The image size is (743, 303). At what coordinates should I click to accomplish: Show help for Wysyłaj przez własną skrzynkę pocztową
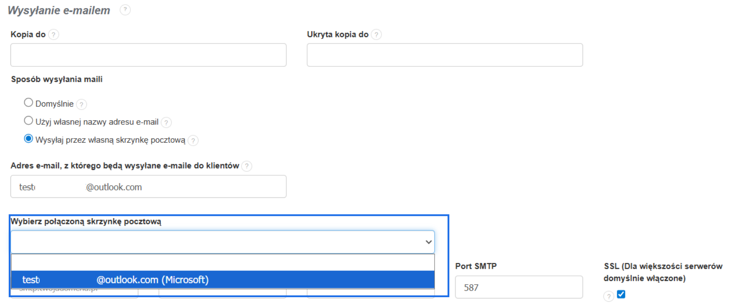193,141
